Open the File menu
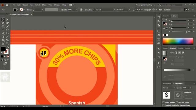 tap(14, 5)
